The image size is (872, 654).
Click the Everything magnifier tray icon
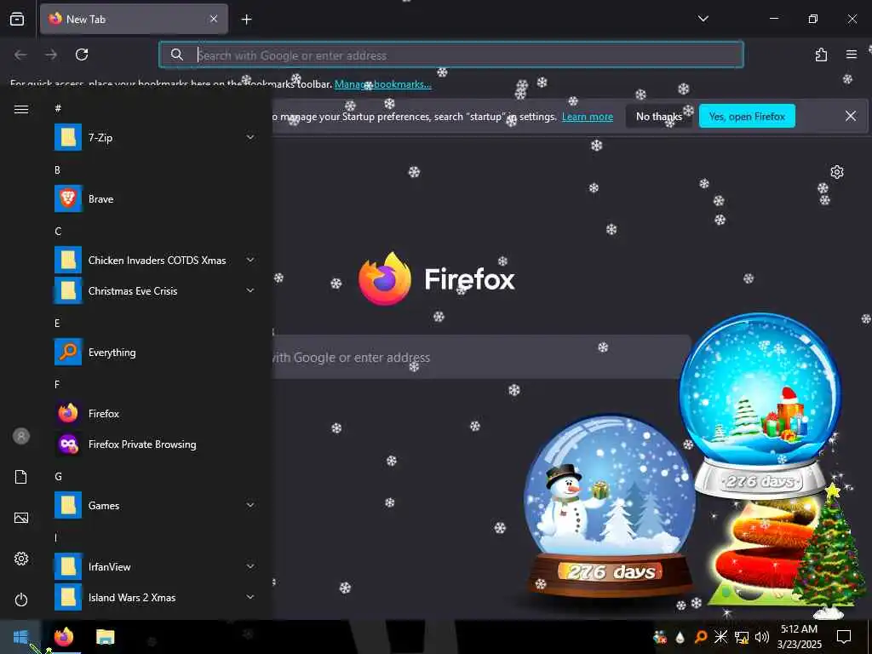(x=701, y=637)
